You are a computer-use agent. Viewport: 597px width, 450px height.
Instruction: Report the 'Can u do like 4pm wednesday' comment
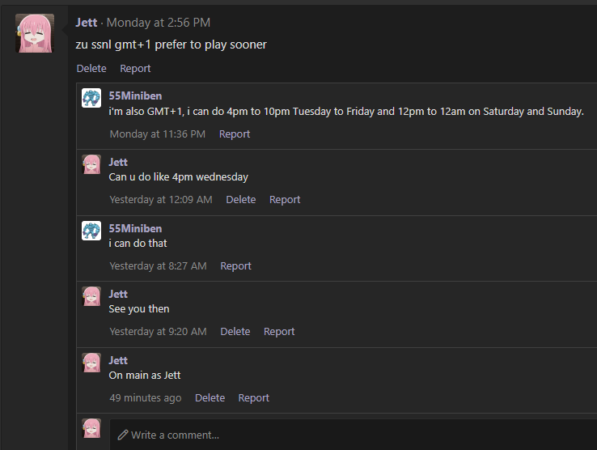click(x=285, y=199)
